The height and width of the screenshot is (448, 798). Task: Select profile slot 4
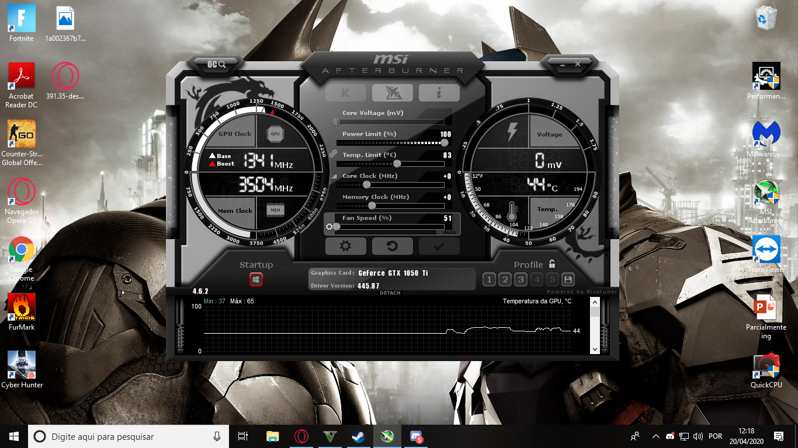pyautogui.click(x=537, y=279)
